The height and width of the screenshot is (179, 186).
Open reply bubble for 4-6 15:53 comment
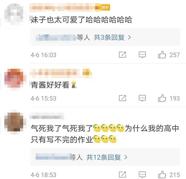(x=142, y=98)
